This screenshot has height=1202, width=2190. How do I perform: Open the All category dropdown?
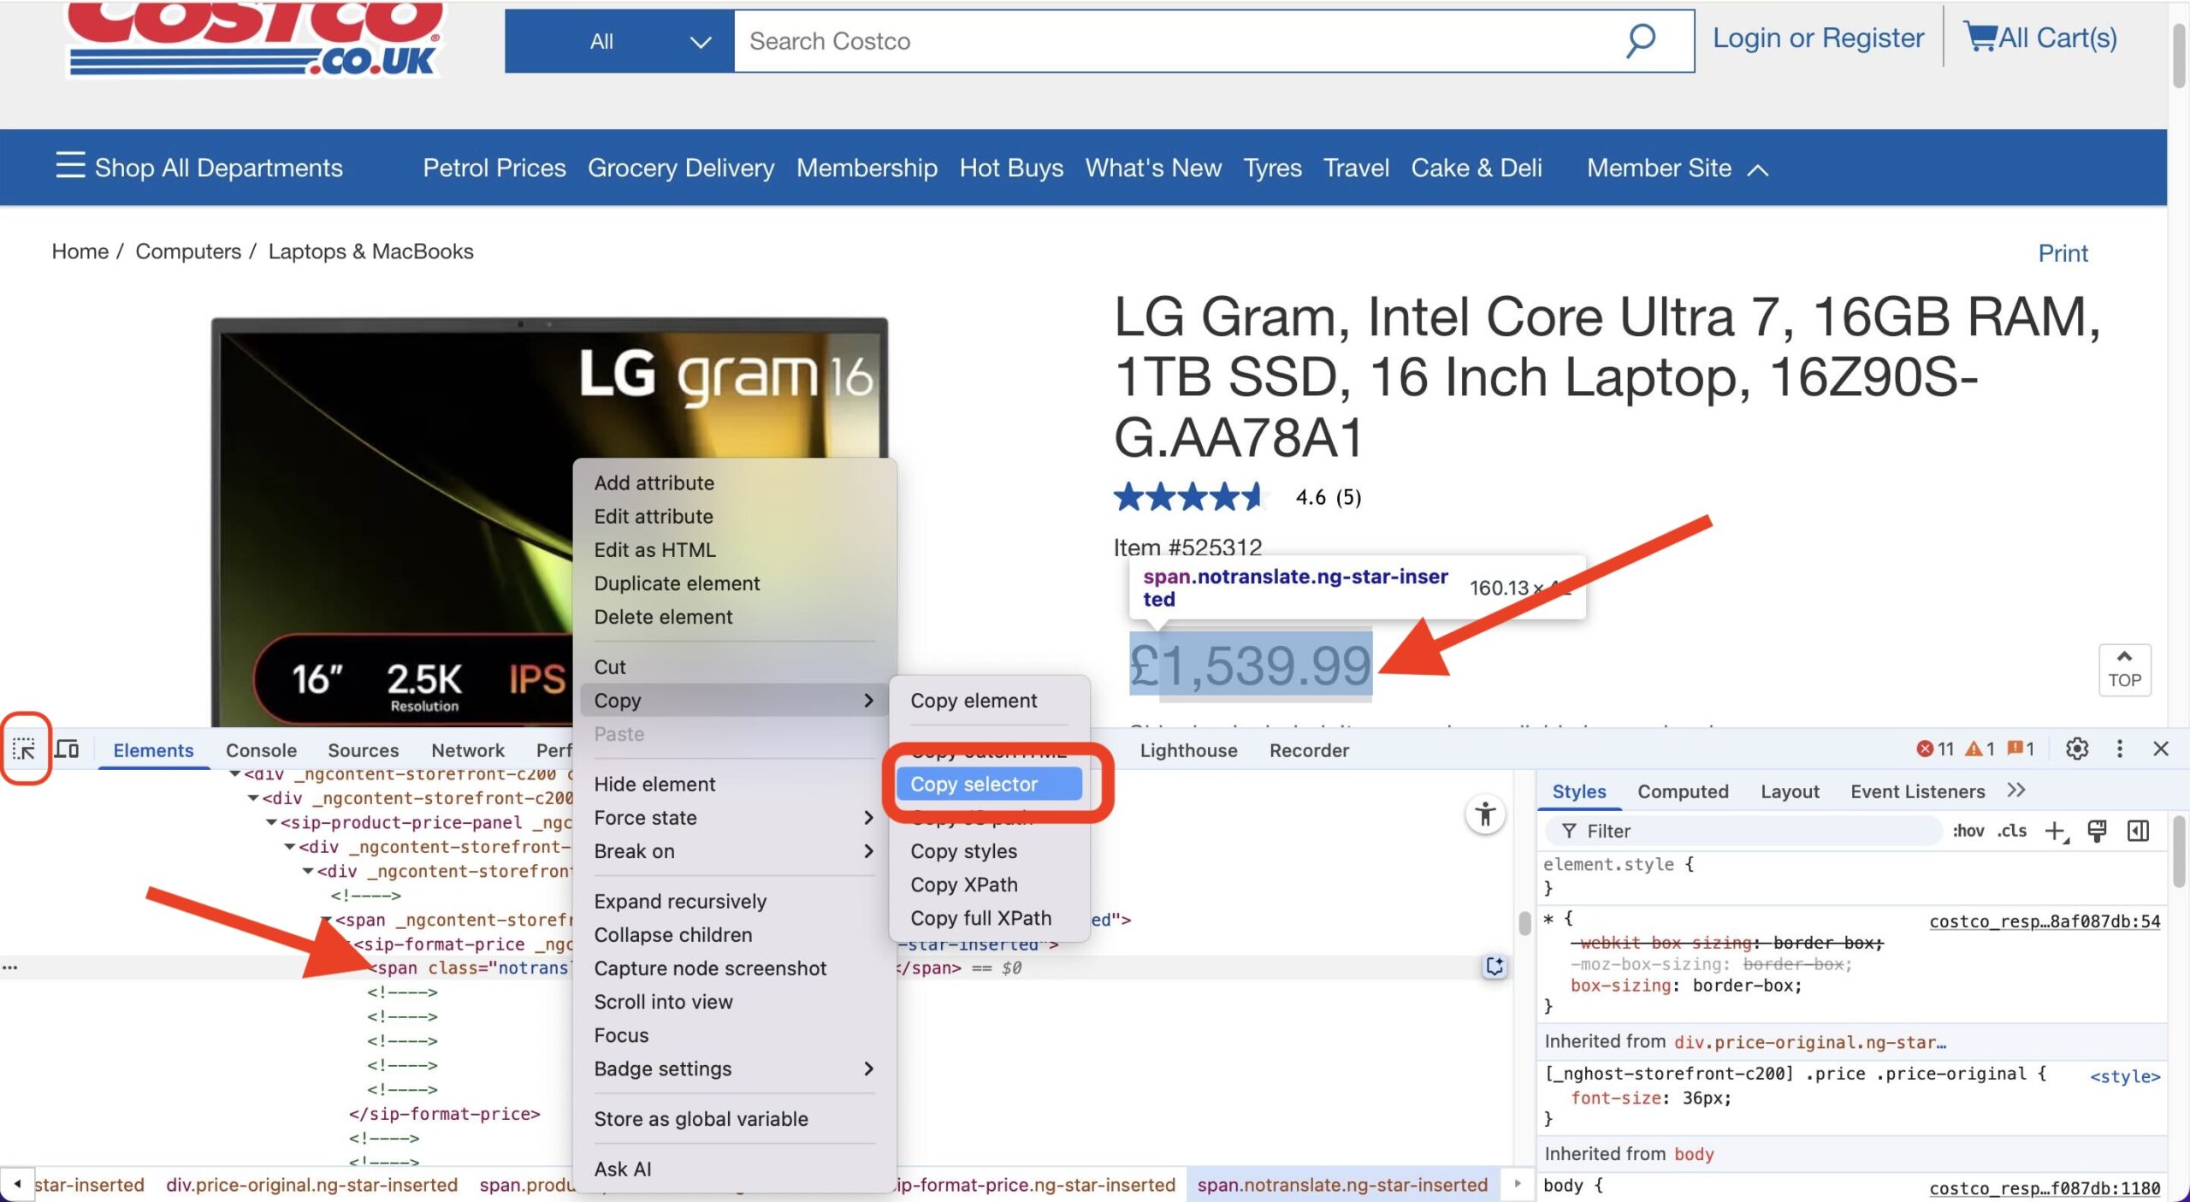tap(619, 41)
